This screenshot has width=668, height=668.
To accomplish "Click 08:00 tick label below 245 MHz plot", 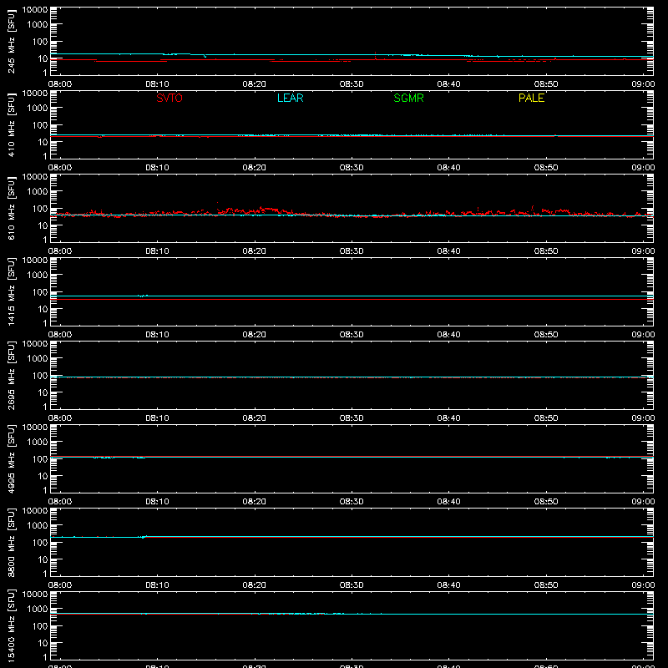I will point(60,84).
